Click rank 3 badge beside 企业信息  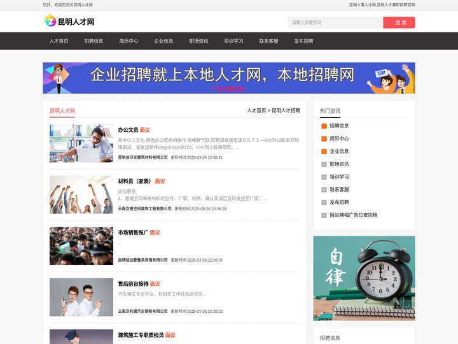tap(324, 152)
